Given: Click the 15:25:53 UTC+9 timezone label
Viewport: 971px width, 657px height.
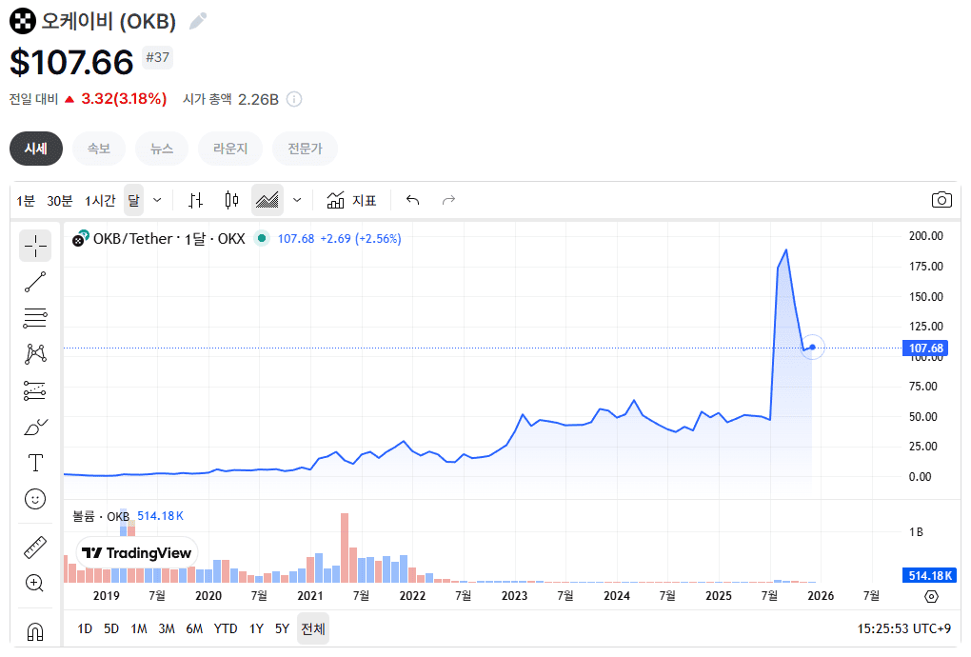Looking at the screenshot, I should (x=904, y=628).
